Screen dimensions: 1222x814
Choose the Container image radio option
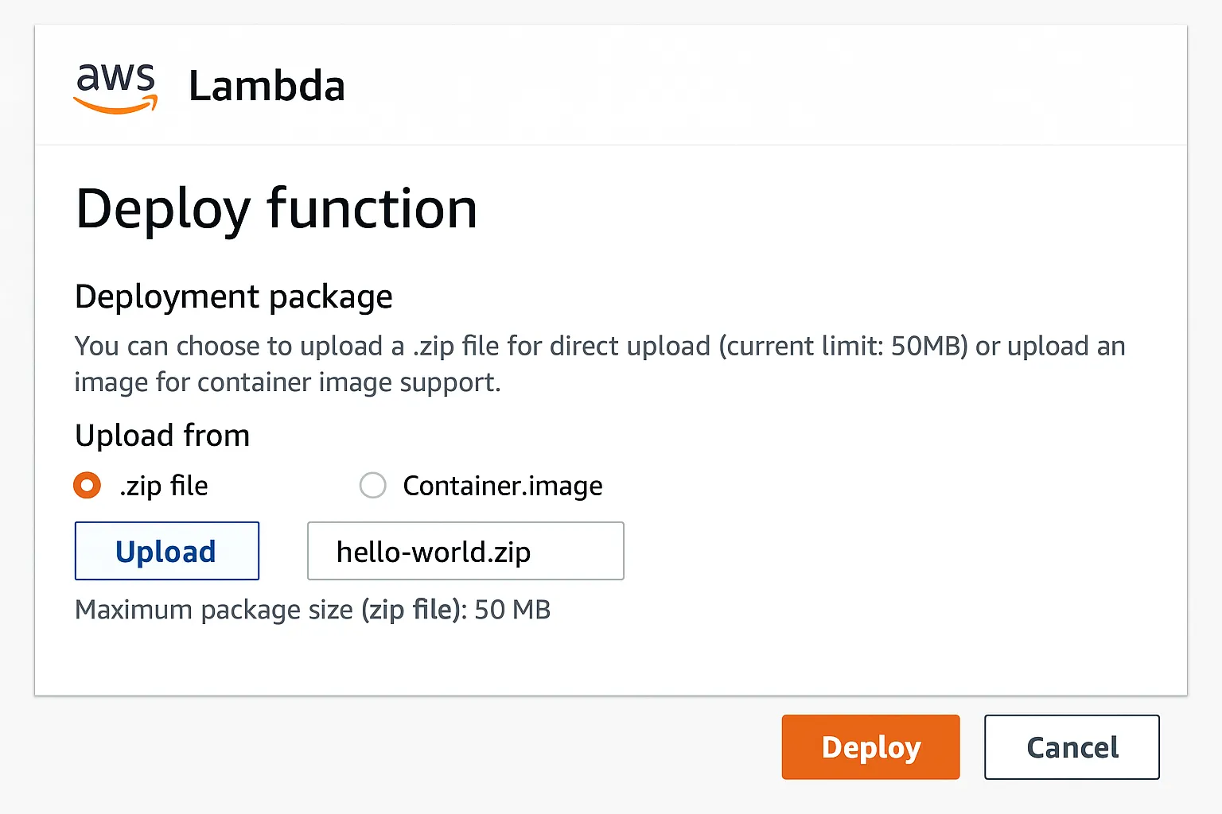pos(372,485)
